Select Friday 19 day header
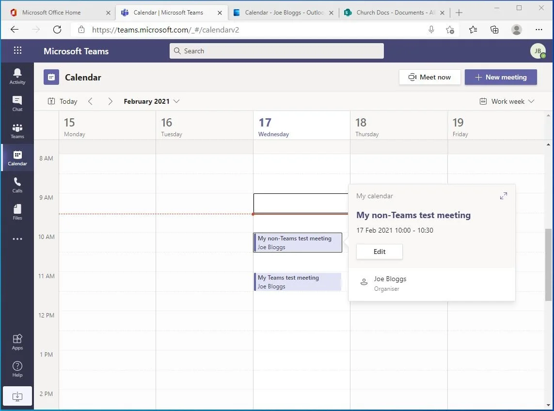 coord(496,126)
